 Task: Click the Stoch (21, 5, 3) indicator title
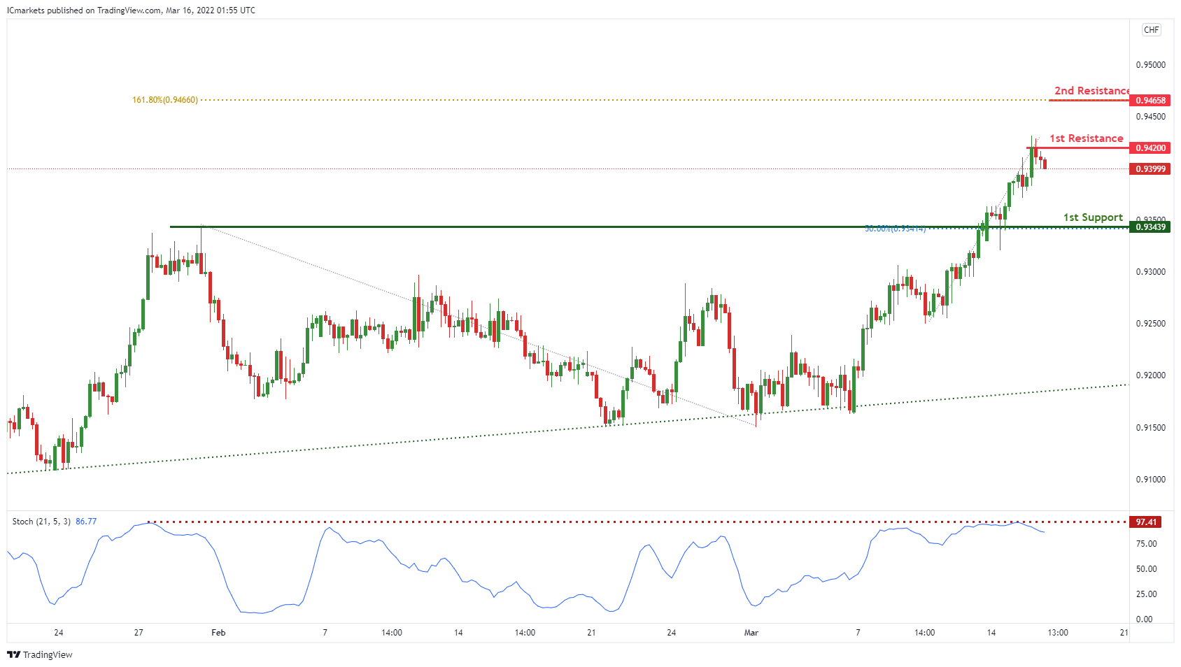point(41,522)
